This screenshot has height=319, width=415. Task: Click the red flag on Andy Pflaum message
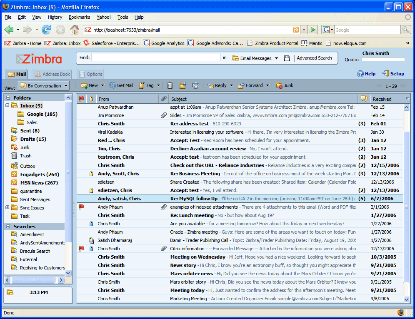click(81, 207)
